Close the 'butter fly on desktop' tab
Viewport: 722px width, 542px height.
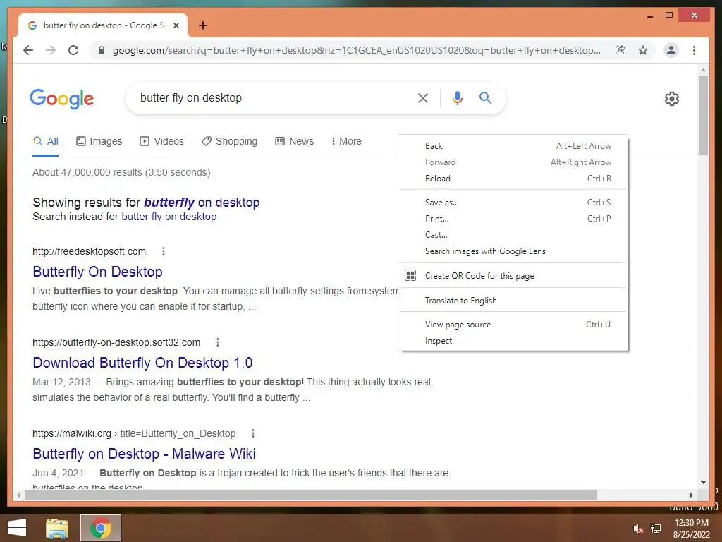pos(176,25)
